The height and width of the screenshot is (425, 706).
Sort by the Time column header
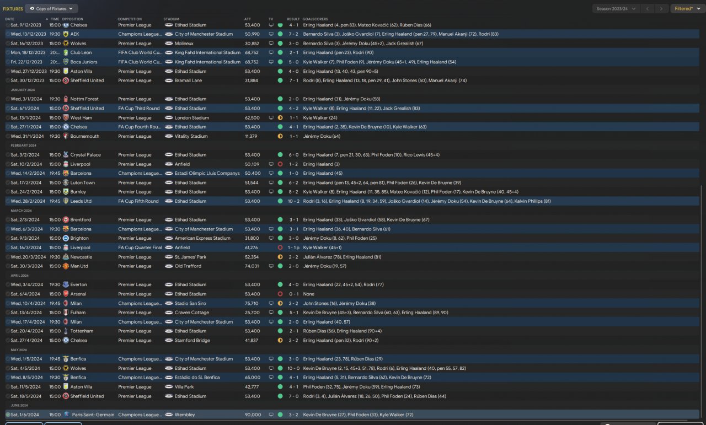[55, 19]
